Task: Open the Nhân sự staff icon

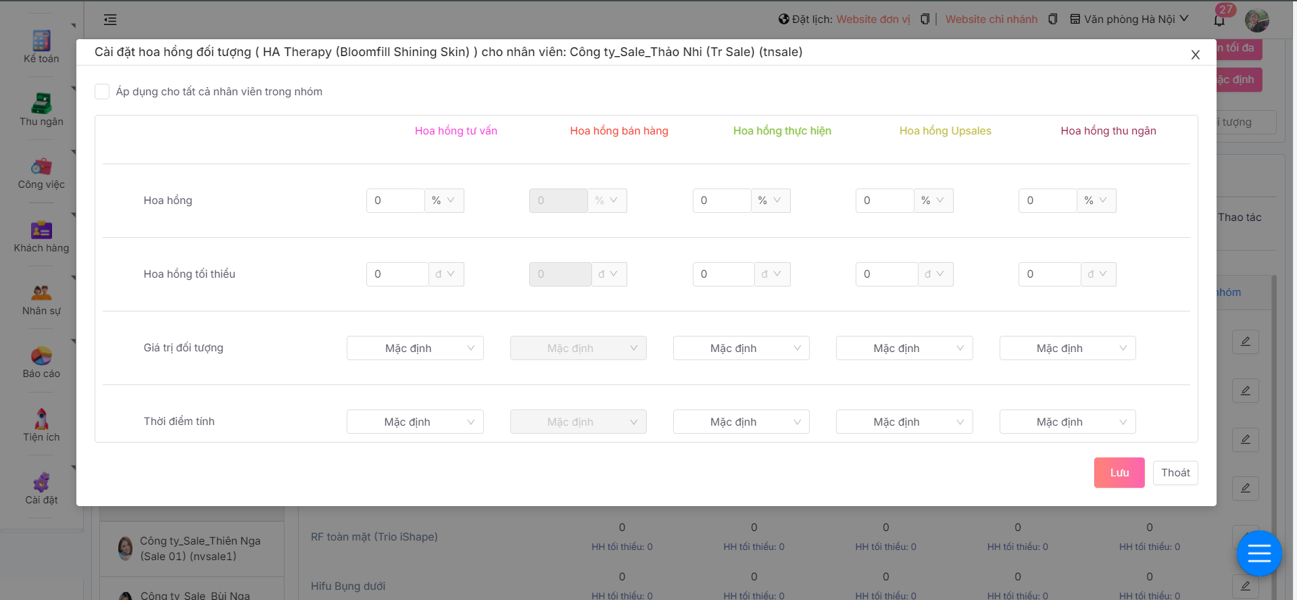Action: 41,299
